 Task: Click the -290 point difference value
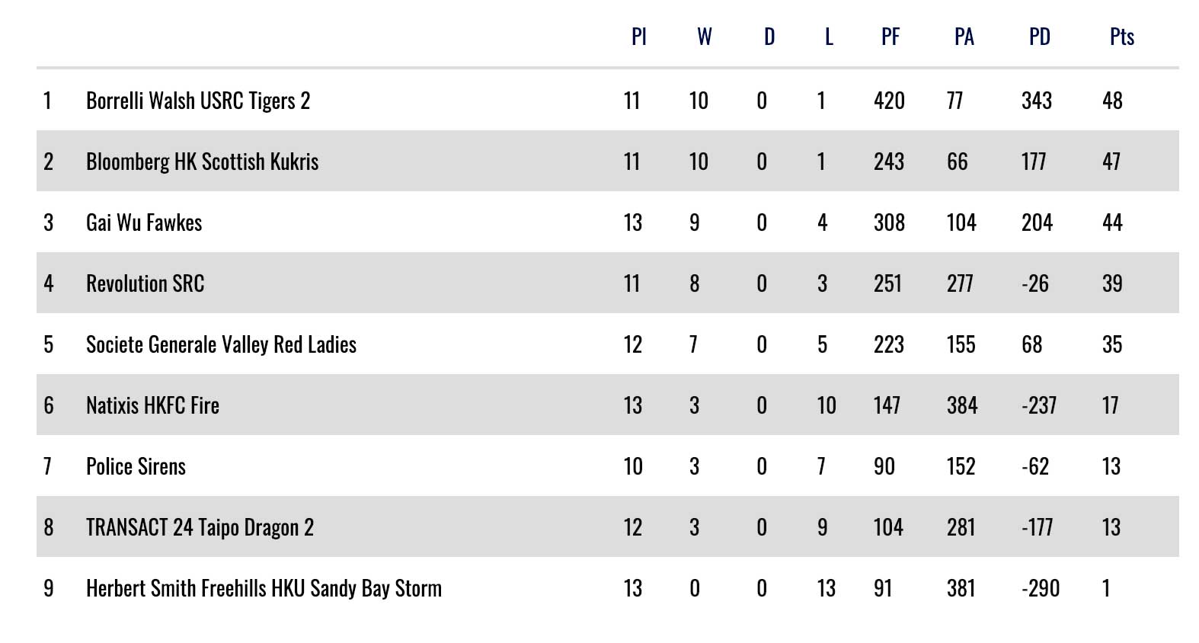tap(1041, 588)
